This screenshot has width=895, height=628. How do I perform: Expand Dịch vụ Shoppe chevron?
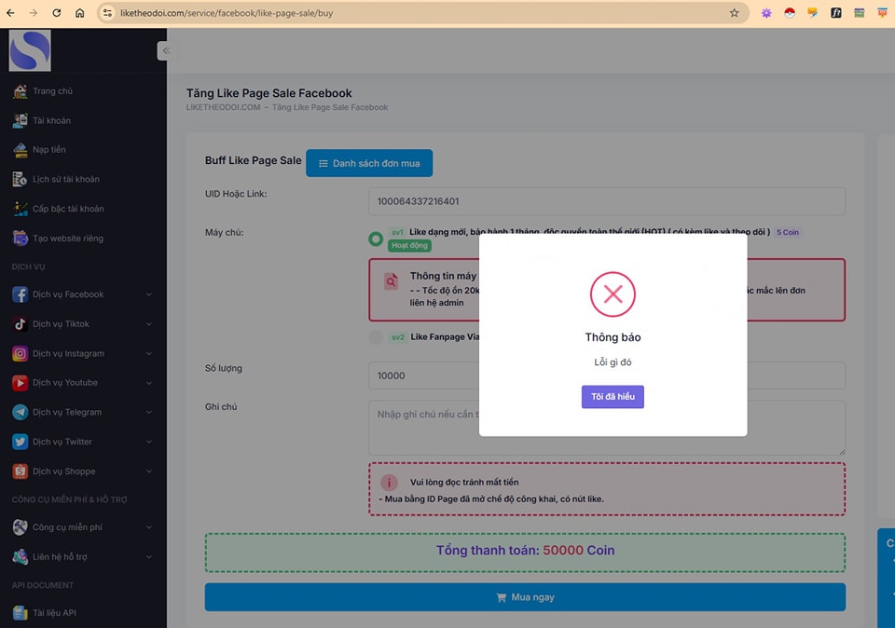(x=149, y=471)
